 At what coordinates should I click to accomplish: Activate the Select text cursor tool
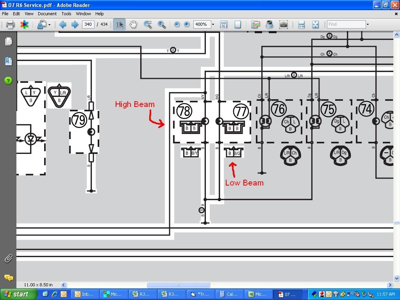[120, 25]
